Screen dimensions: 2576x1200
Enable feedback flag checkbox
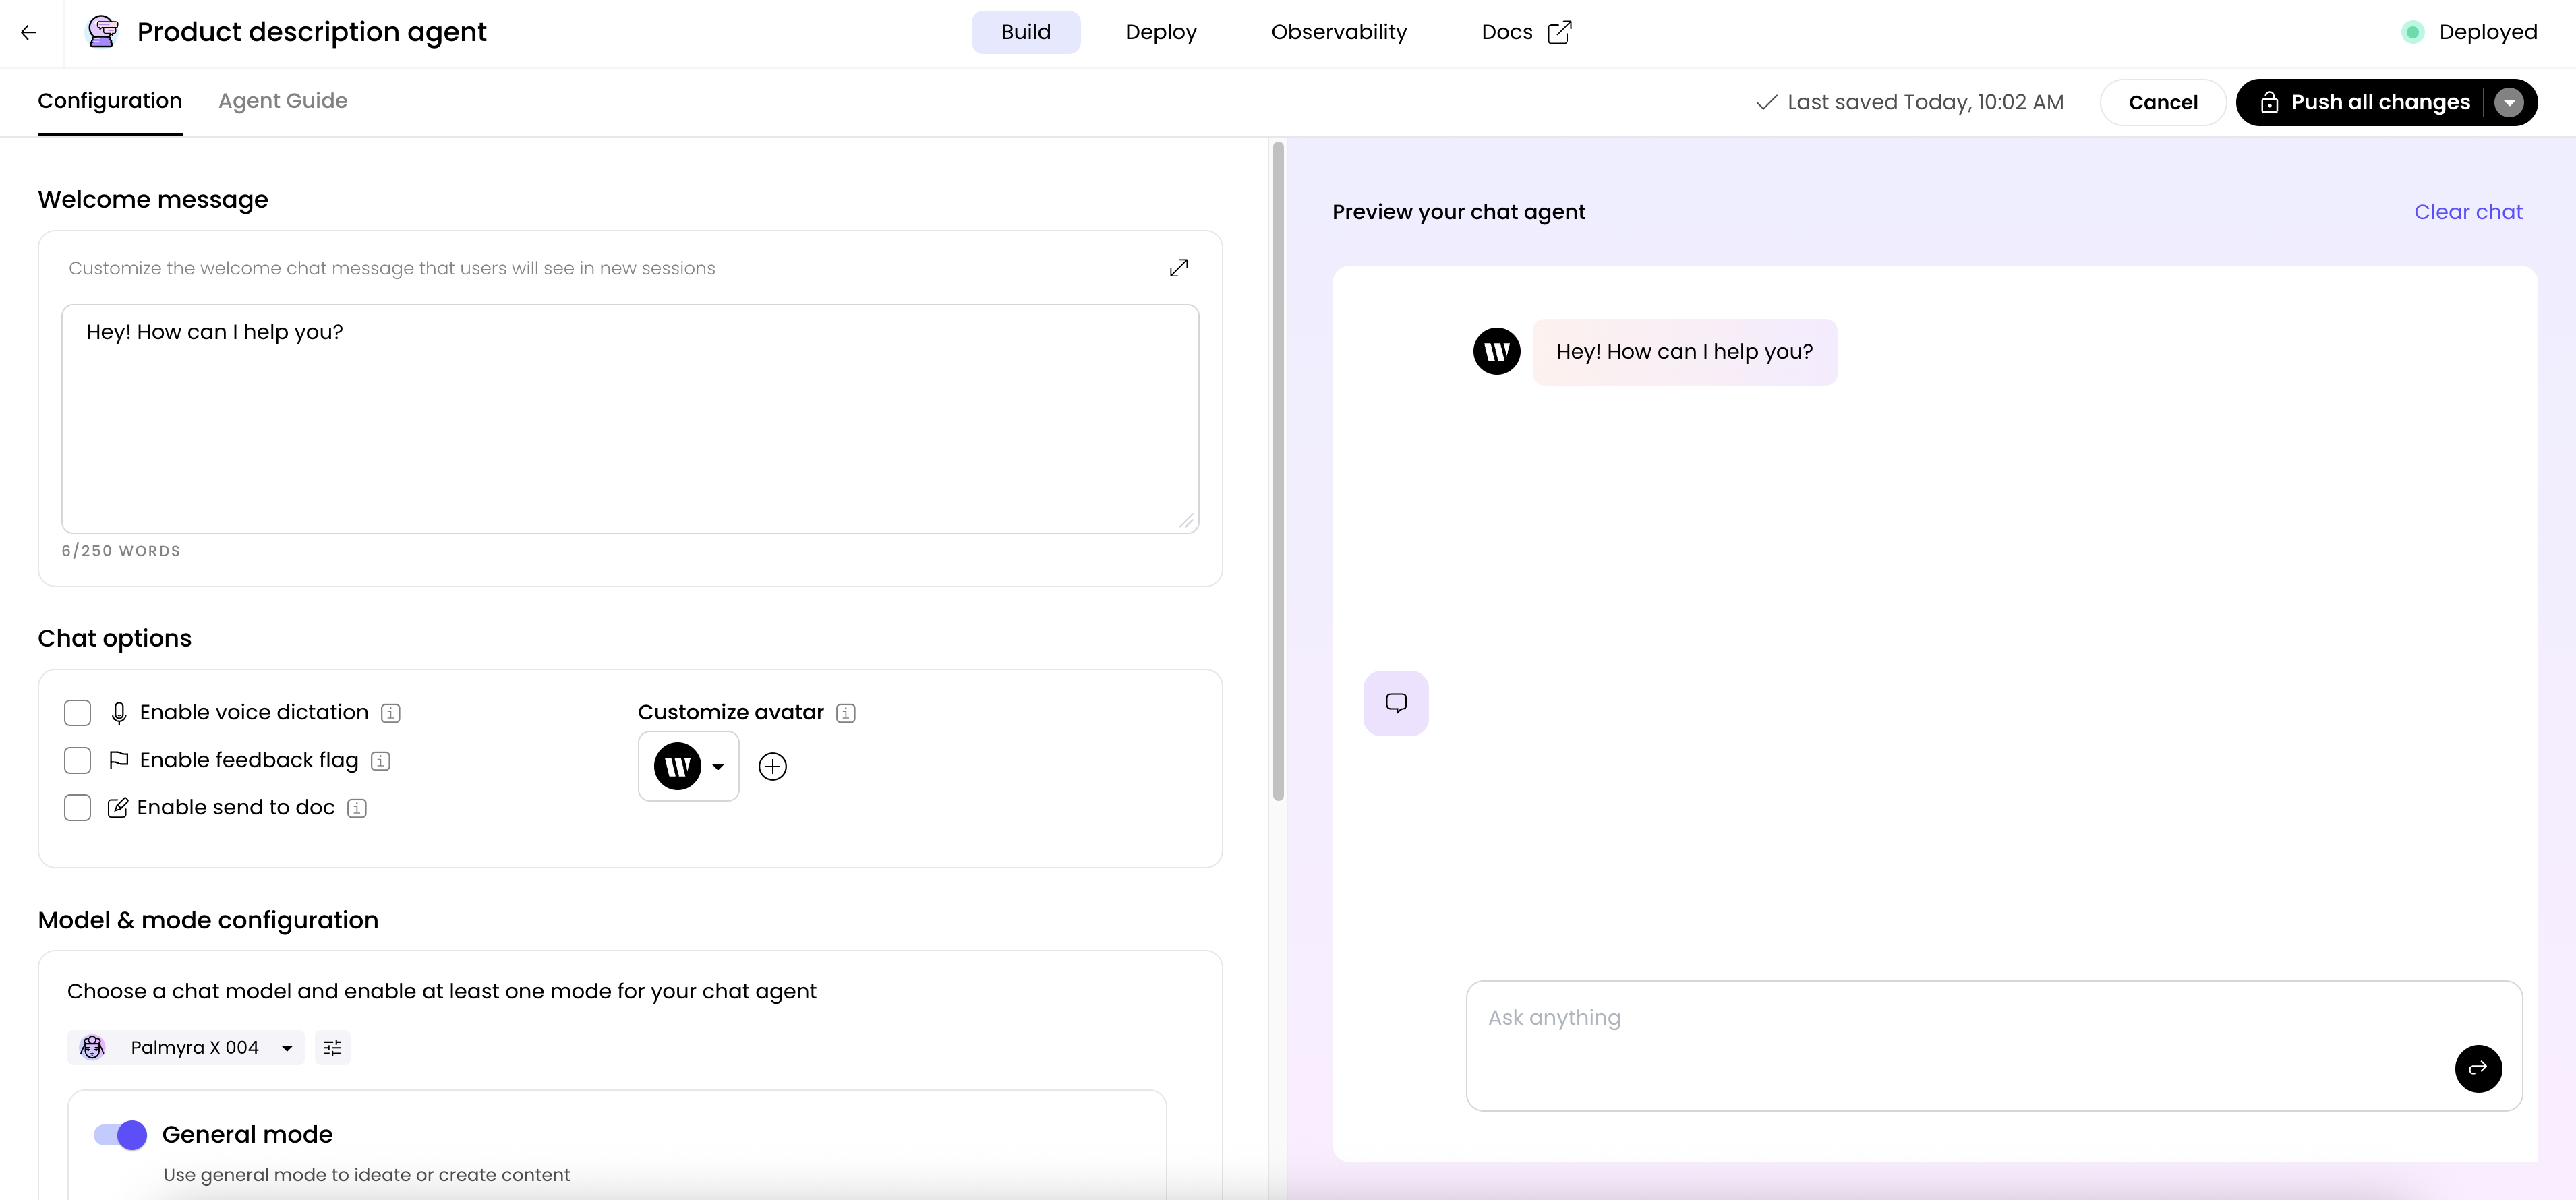pyautogui.click(x=77, y=760)
